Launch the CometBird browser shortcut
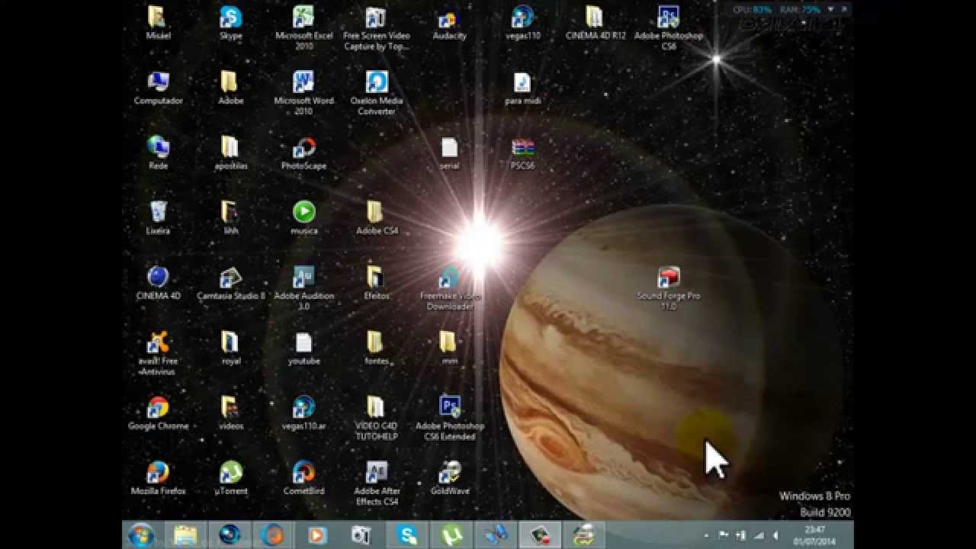The image size is (976, 549). coord(303,477)
